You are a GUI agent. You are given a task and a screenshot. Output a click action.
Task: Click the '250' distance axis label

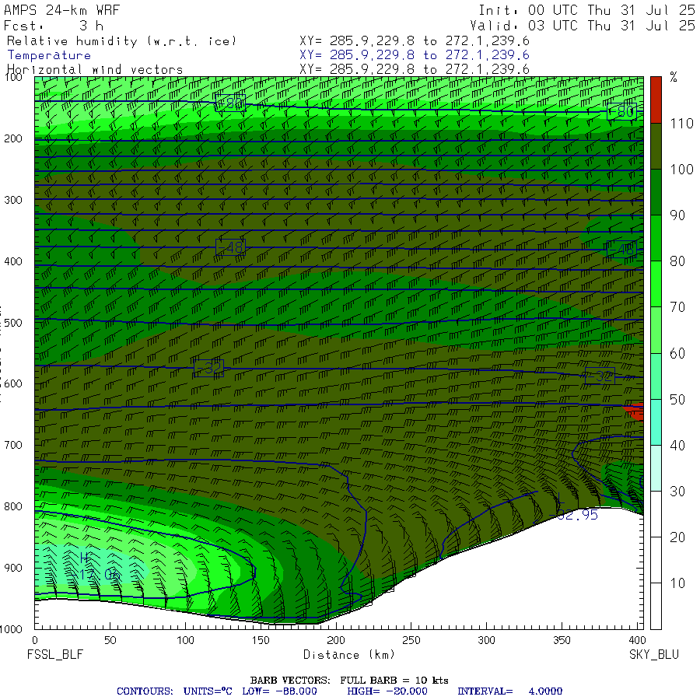[411, 640]
